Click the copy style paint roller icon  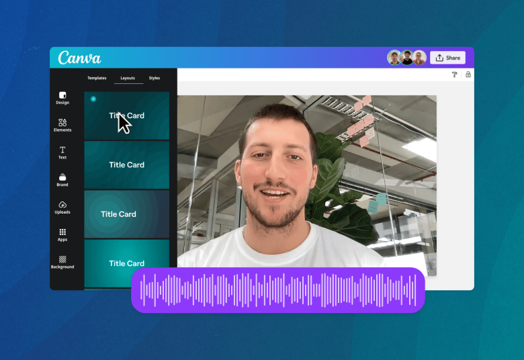pos(455,75)
